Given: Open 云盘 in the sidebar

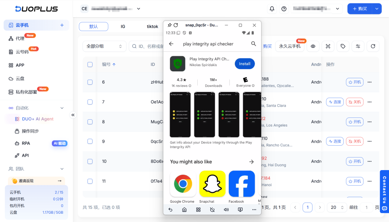Looking at the screenshot, I should pyautogui.click(x=20, y=79).
